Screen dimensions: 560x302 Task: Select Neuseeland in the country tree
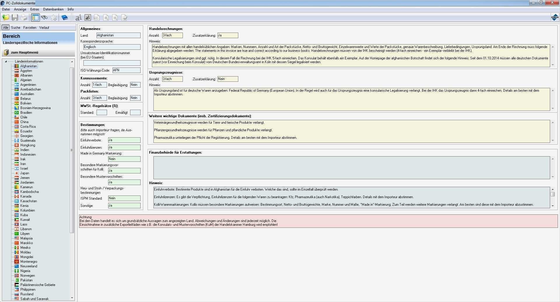(x=29, y=266)
